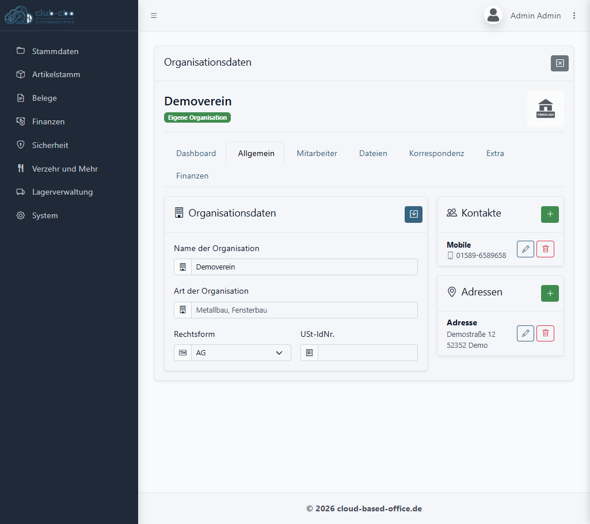Click the '52352 Demo' address line

[467, 345]
